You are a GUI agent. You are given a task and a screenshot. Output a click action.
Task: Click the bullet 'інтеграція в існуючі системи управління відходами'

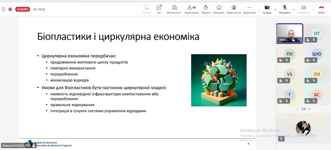(98, 111)
